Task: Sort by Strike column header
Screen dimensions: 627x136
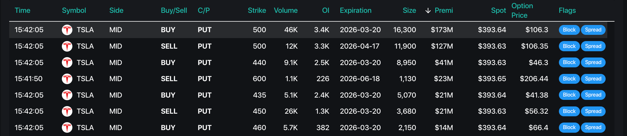Action: click(257, 11)
